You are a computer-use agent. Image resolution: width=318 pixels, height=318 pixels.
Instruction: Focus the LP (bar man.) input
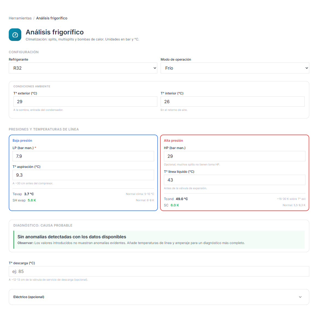pos(83,156)
